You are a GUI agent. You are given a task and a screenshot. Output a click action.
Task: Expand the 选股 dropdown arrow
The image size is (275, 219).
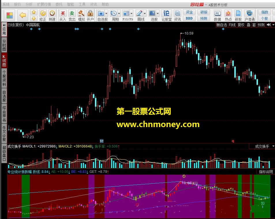[158, 14]
